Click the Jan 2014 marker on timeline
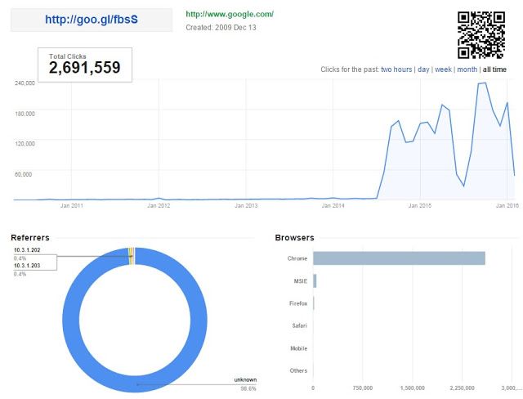The height and width of the screenshot is (399, 523). tap(333, 205)
